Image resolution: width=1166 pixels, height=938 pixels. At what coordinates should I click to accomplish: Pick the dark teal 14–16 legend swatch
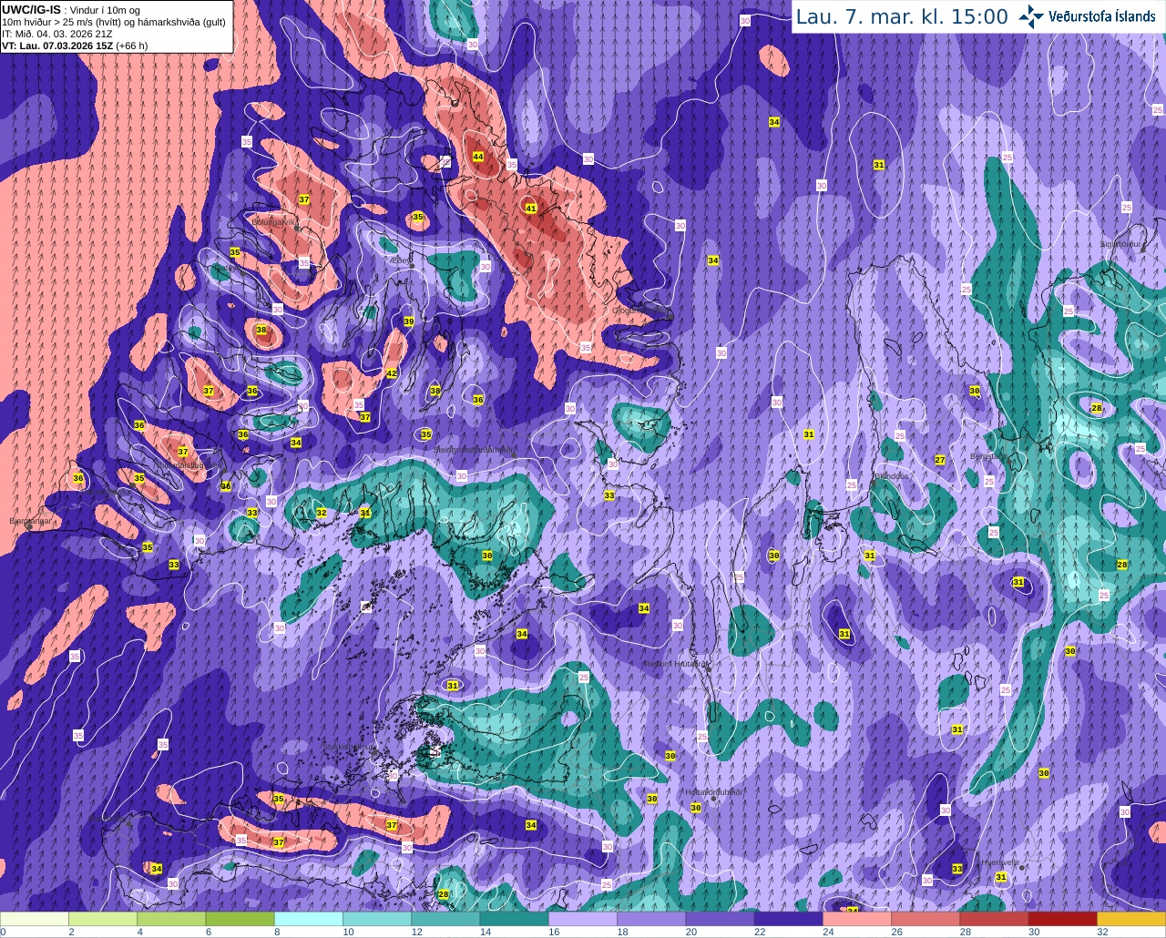pyautogui.click(x=514, y=919)
